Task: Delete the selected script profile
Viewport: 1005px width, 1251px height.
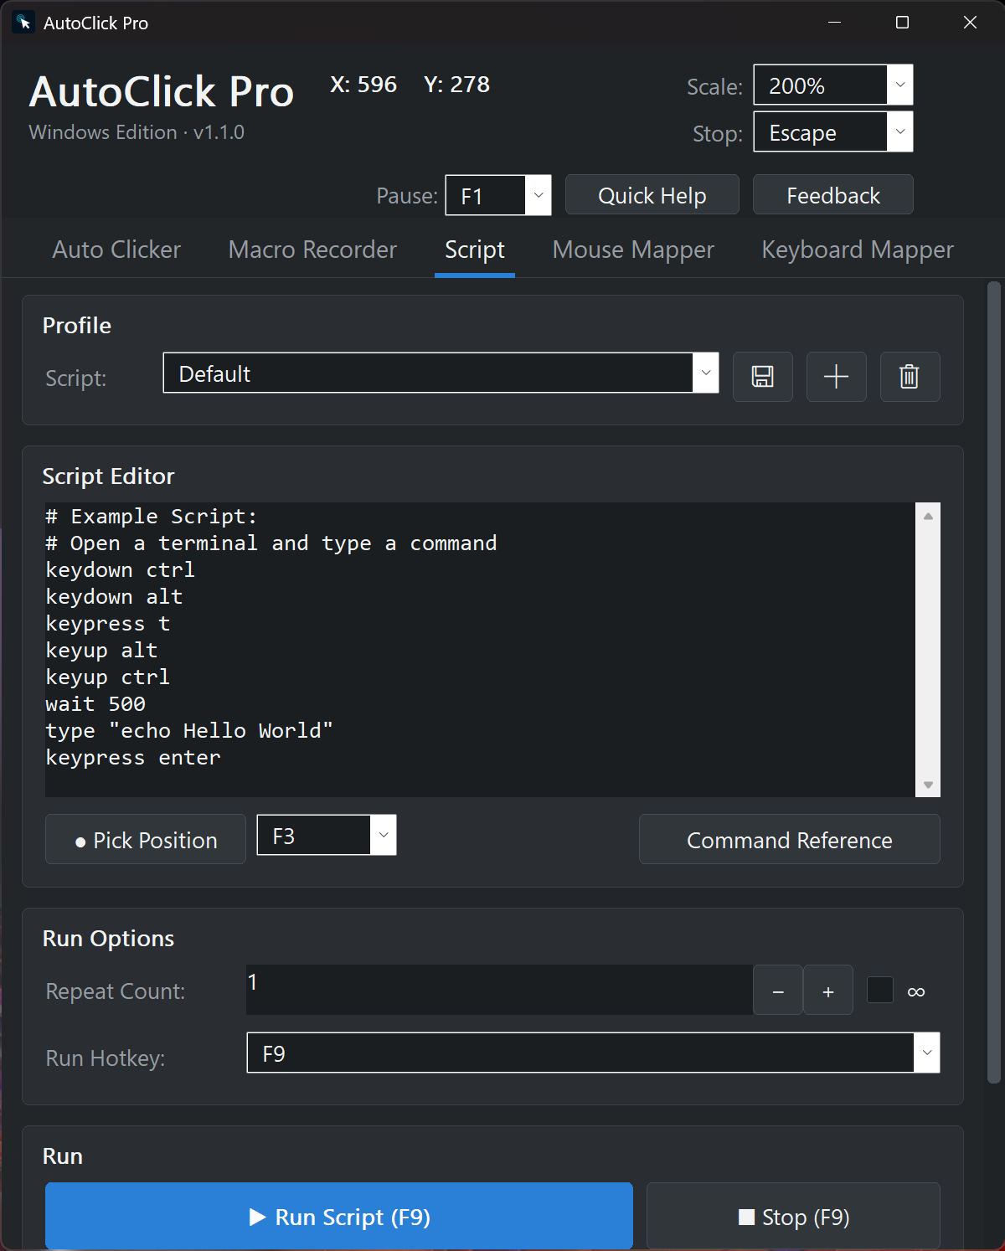Action: 910,377
